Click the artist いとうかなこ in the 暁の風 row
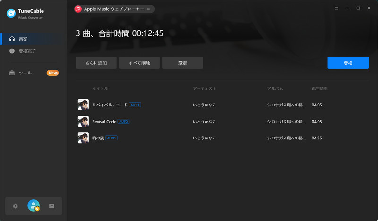Viewport: 378px width, 221px height. [205, 138]
